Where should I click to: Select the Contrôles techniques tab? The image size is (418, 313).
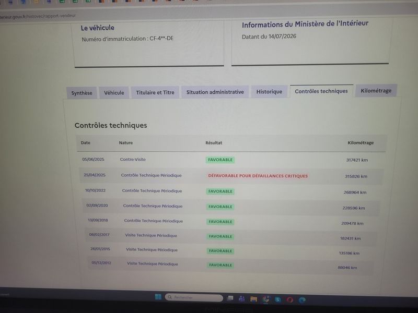click(321, 91)
